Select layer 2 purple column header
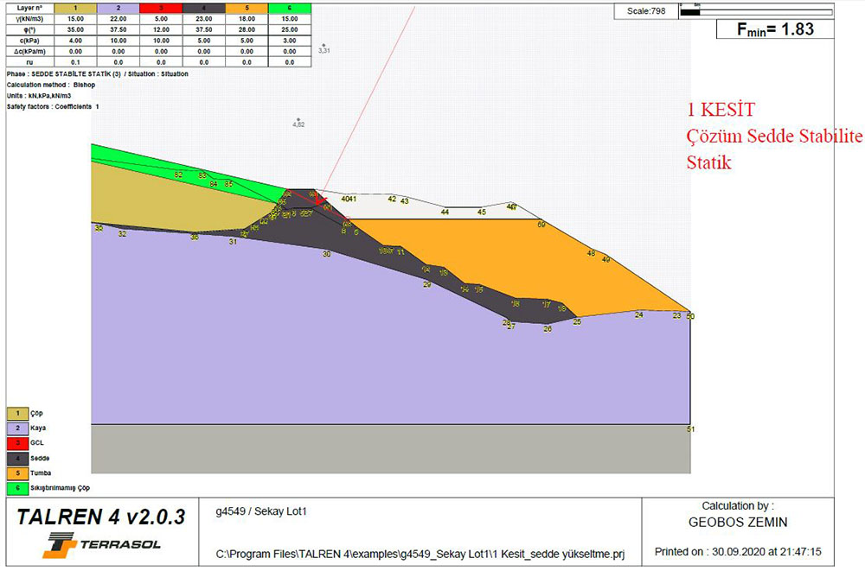This screenshot has width=865, height=571. pyautogui.click(x=117, y=7)
